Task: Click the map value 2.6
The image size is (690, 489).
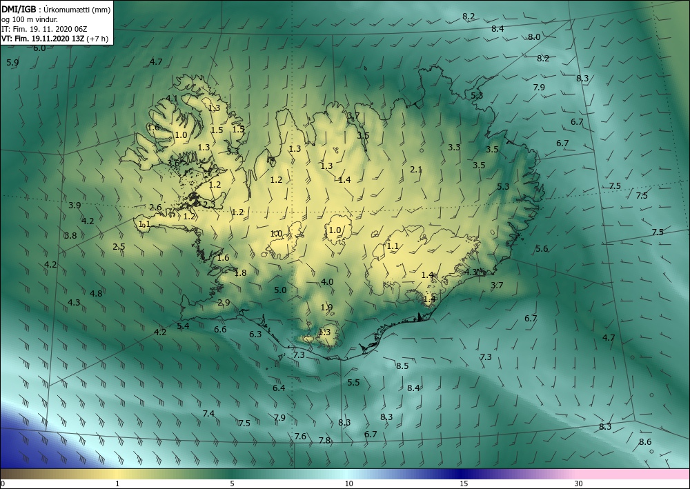Action: [156, 207]
